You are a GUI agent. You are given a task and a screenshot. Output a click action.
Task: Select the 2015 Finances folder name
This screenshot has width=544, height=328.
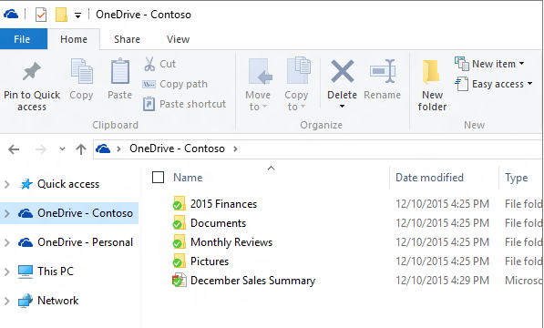(x=224, y=204)
